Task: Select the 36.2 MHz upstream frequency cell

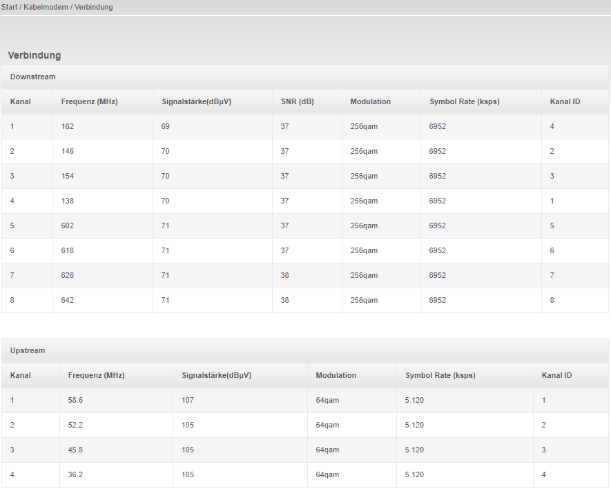Action: pos(76,474)
